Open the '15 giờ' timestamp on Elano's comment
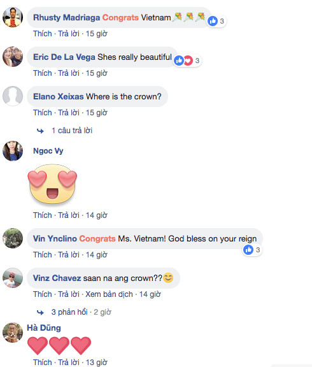 coord(96,113)
